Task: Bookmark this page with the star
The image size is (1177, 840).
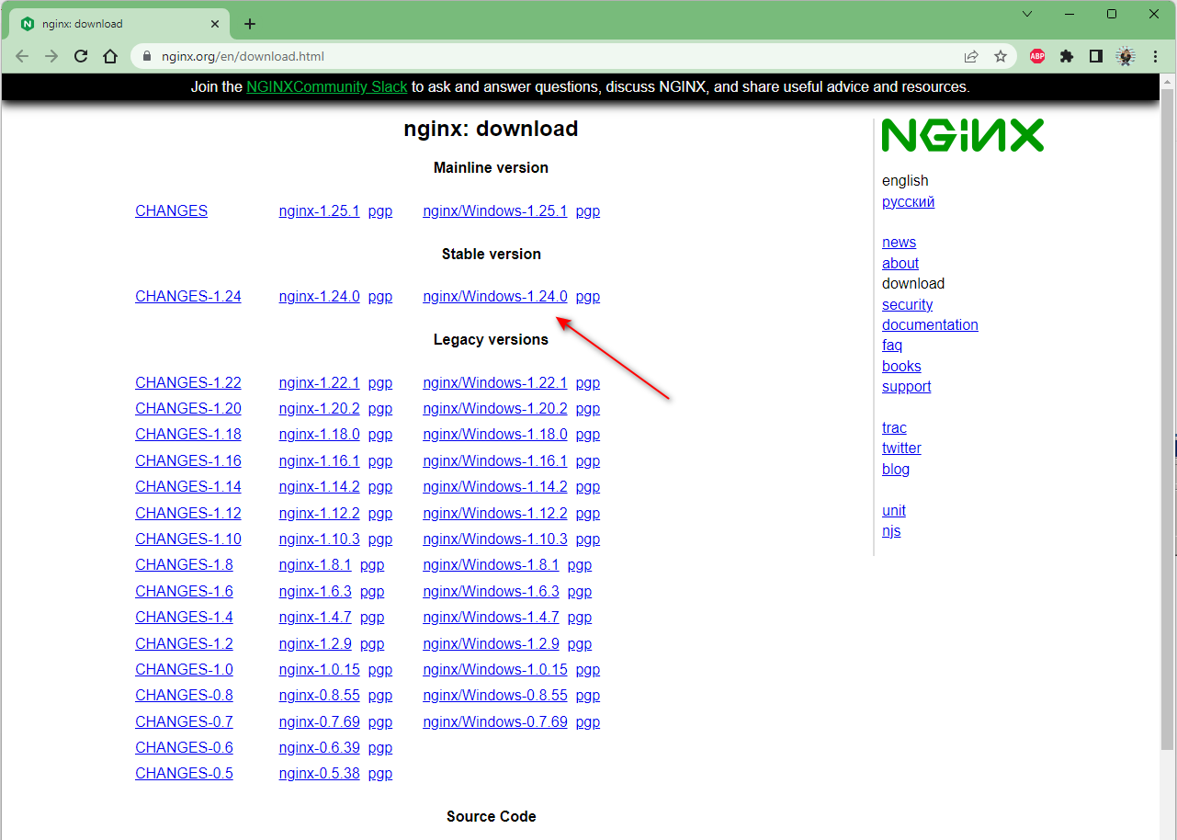Action: point(1001,56)
